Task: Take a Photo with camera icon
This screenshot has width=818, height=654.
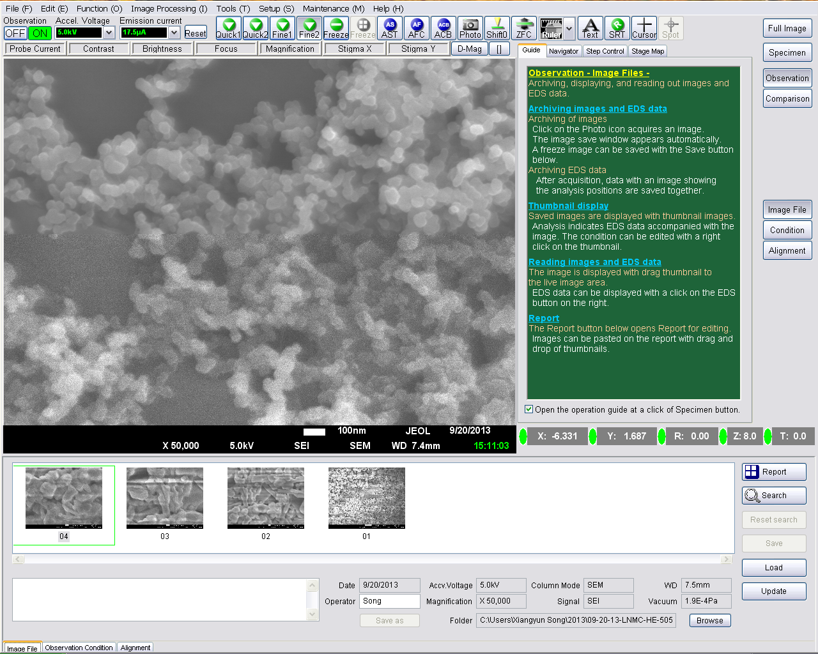Action: click(x=470, y=28)
